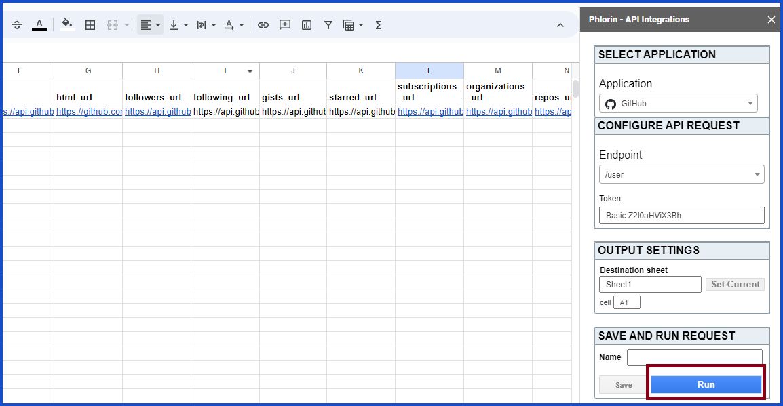Viewport: 783px width, 406px height.
Task: Insert a comment
Action: point(285,25)
